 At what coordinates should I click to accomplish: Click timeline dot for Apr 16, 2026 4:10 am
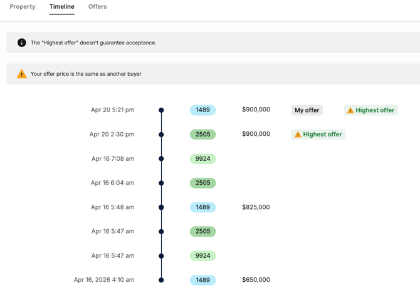click(x=161, y=280)
